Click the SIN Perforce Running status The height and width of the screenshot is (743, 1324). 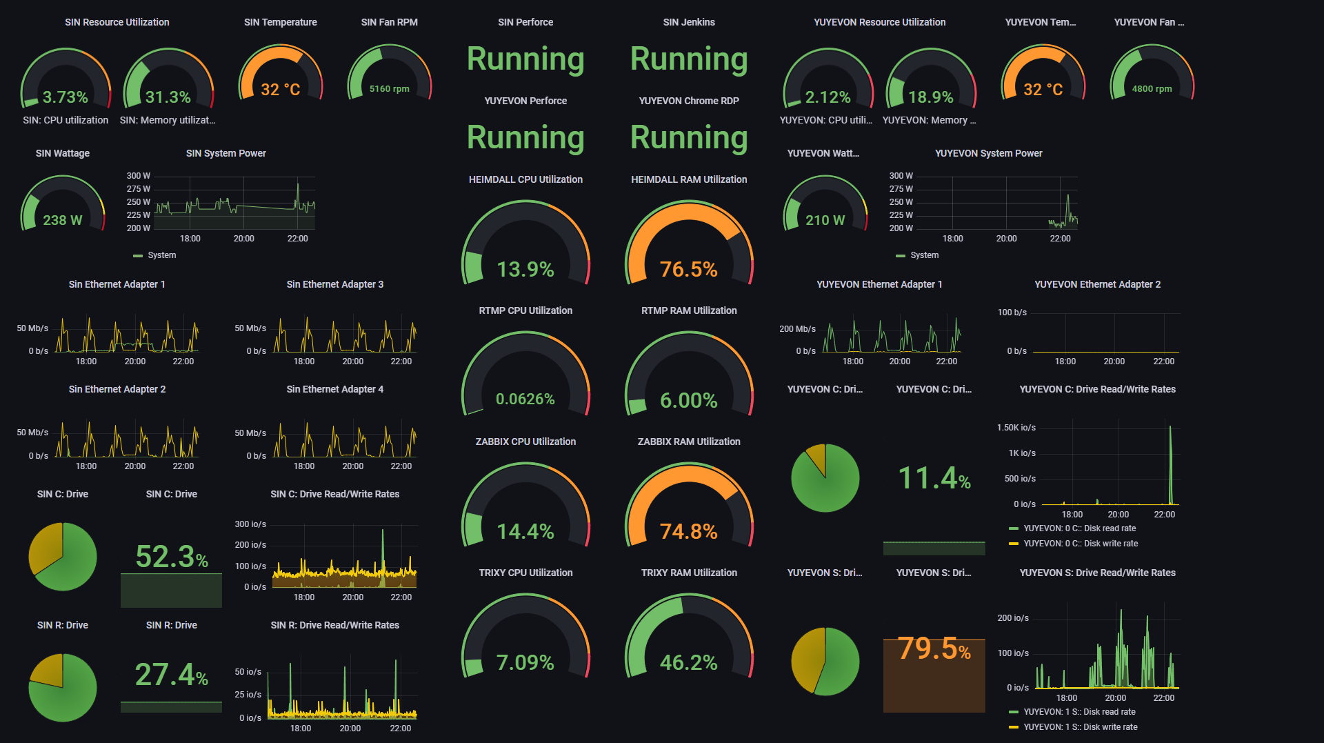pos(525,59)
